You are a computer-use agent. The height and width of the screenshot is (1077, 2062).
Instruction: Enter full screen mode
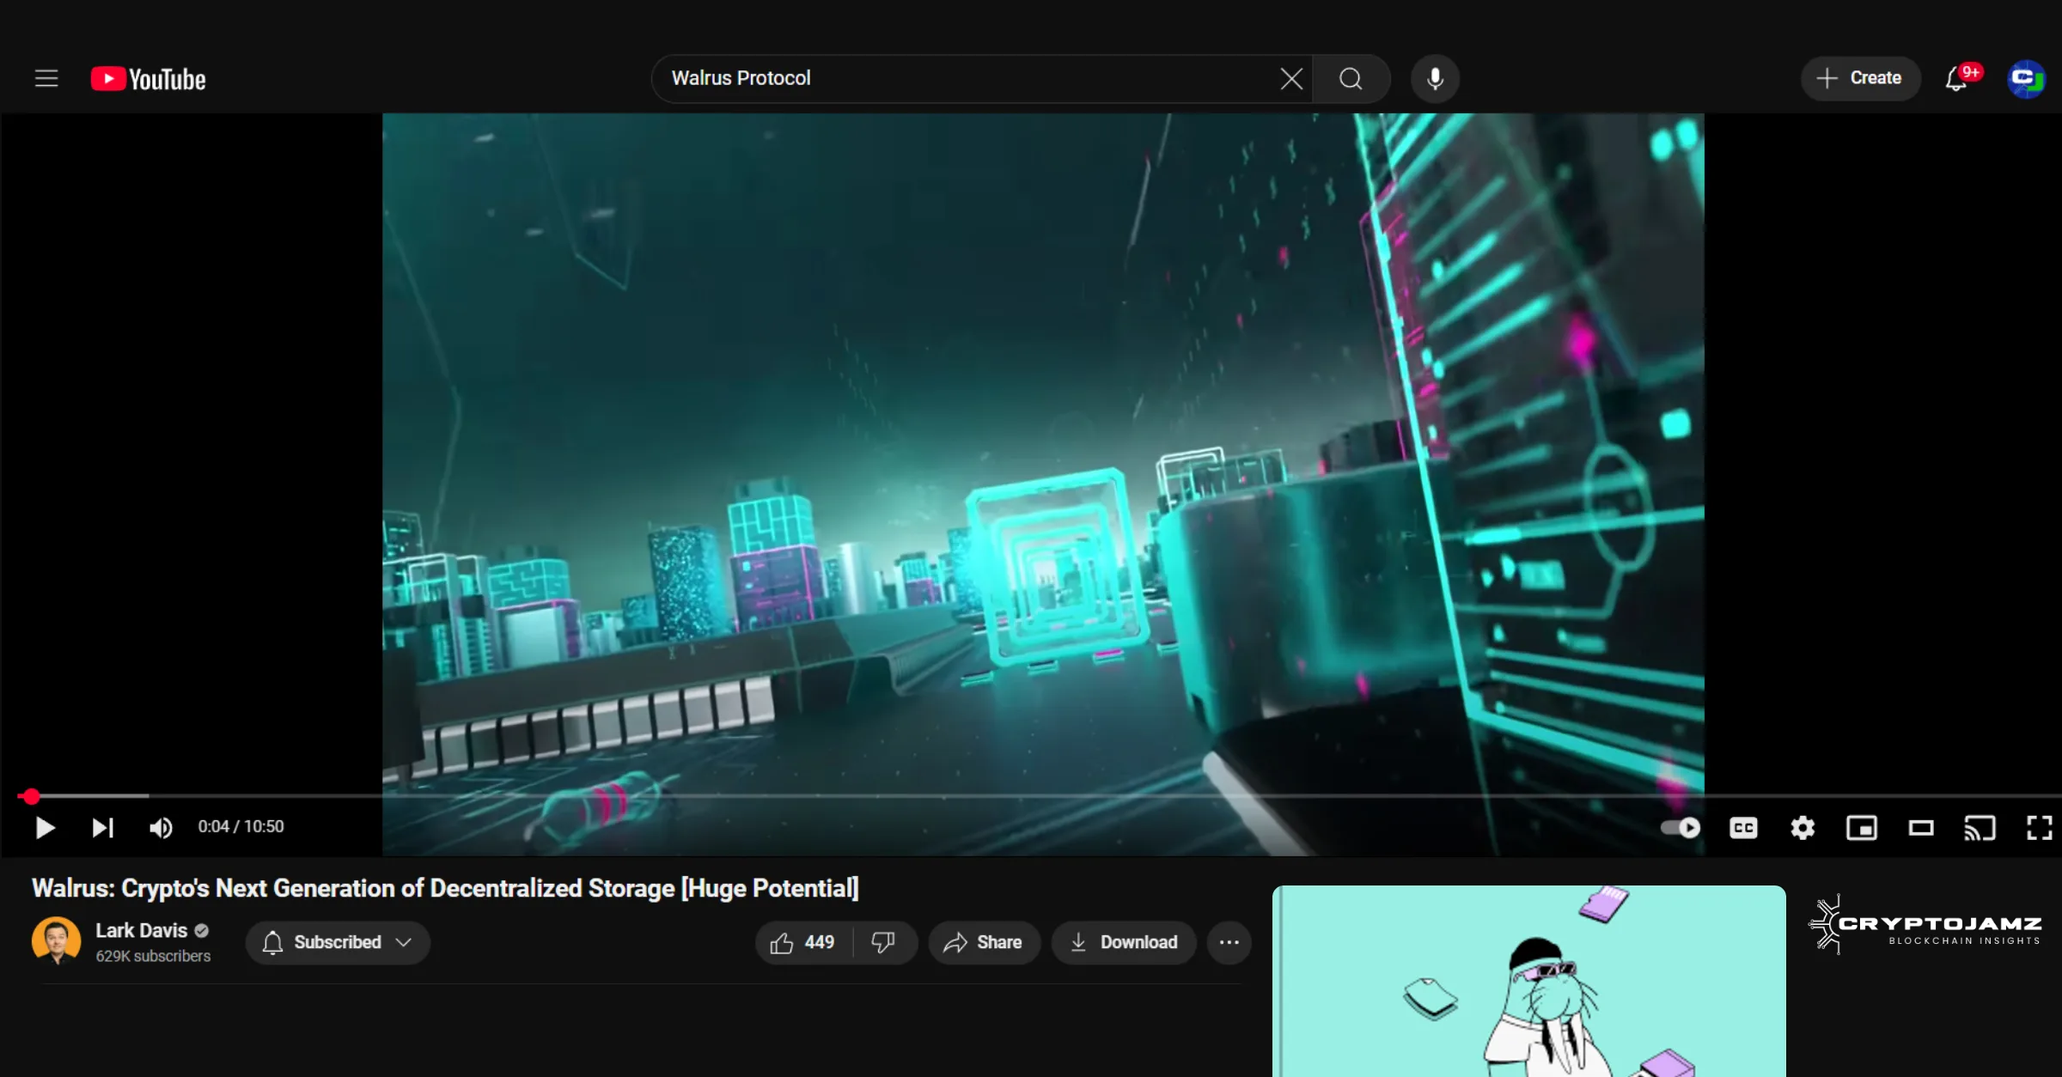pyautogui.click(x=2039, y=827)
